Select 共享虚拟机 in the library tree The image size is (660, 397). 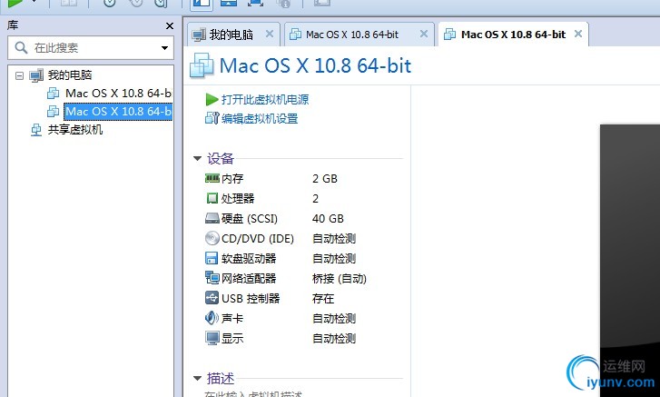point(75,130)
